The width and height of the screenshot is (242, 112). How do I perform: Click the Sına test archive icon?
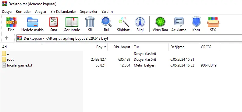pyautogui.click(x=54, y=22)
